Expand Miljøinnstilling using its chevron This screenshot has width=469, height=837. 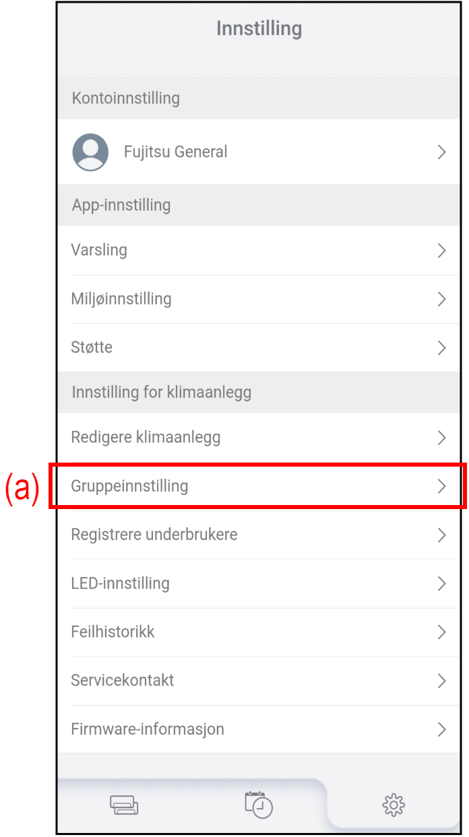pyautogui.click(x=442, y=299)
